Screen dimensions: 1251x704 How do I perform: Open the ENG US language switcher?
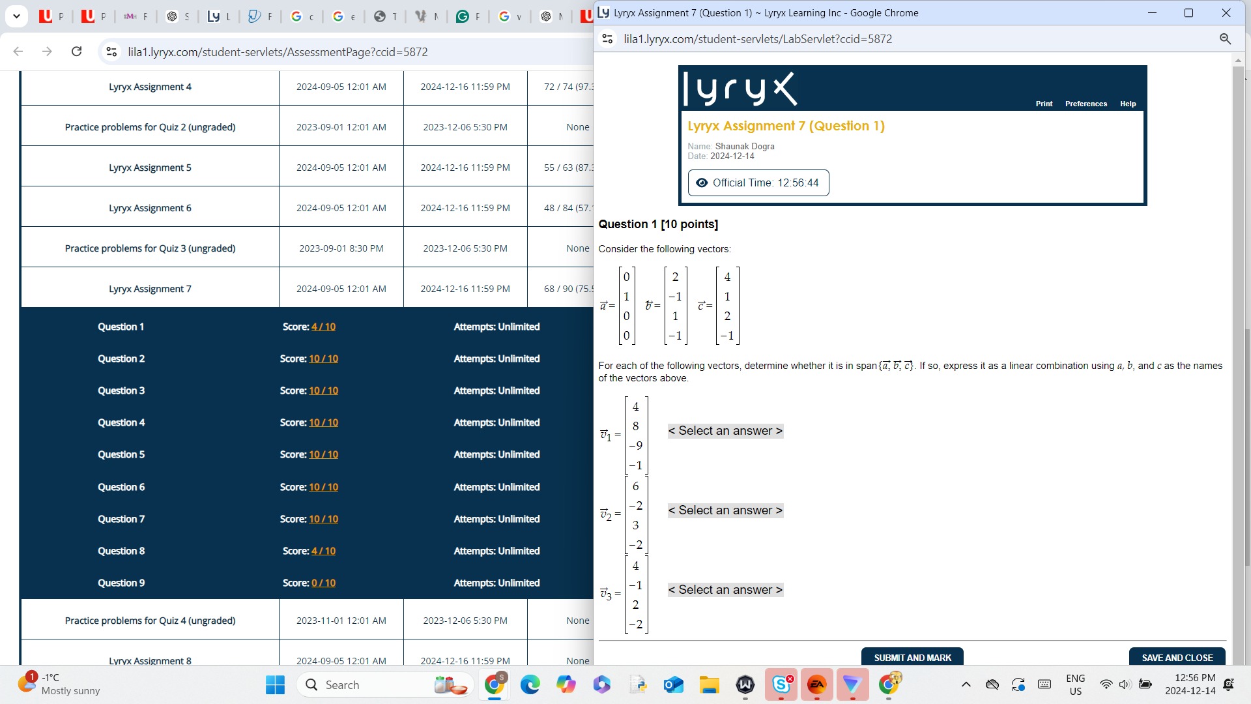[x=1076, y=684]
